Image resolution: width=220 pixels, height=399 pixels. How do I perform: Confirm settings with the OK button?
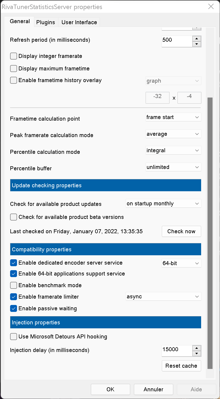tap(110, 389)
